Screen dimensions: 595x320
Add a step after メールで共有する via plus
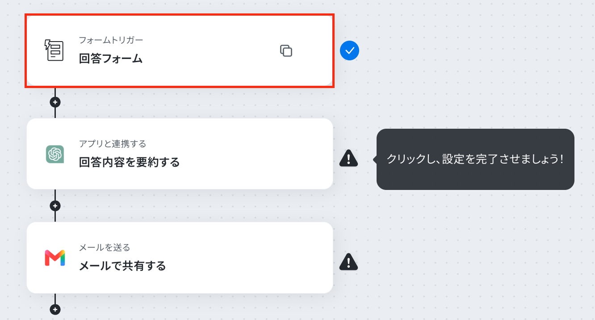55,309
